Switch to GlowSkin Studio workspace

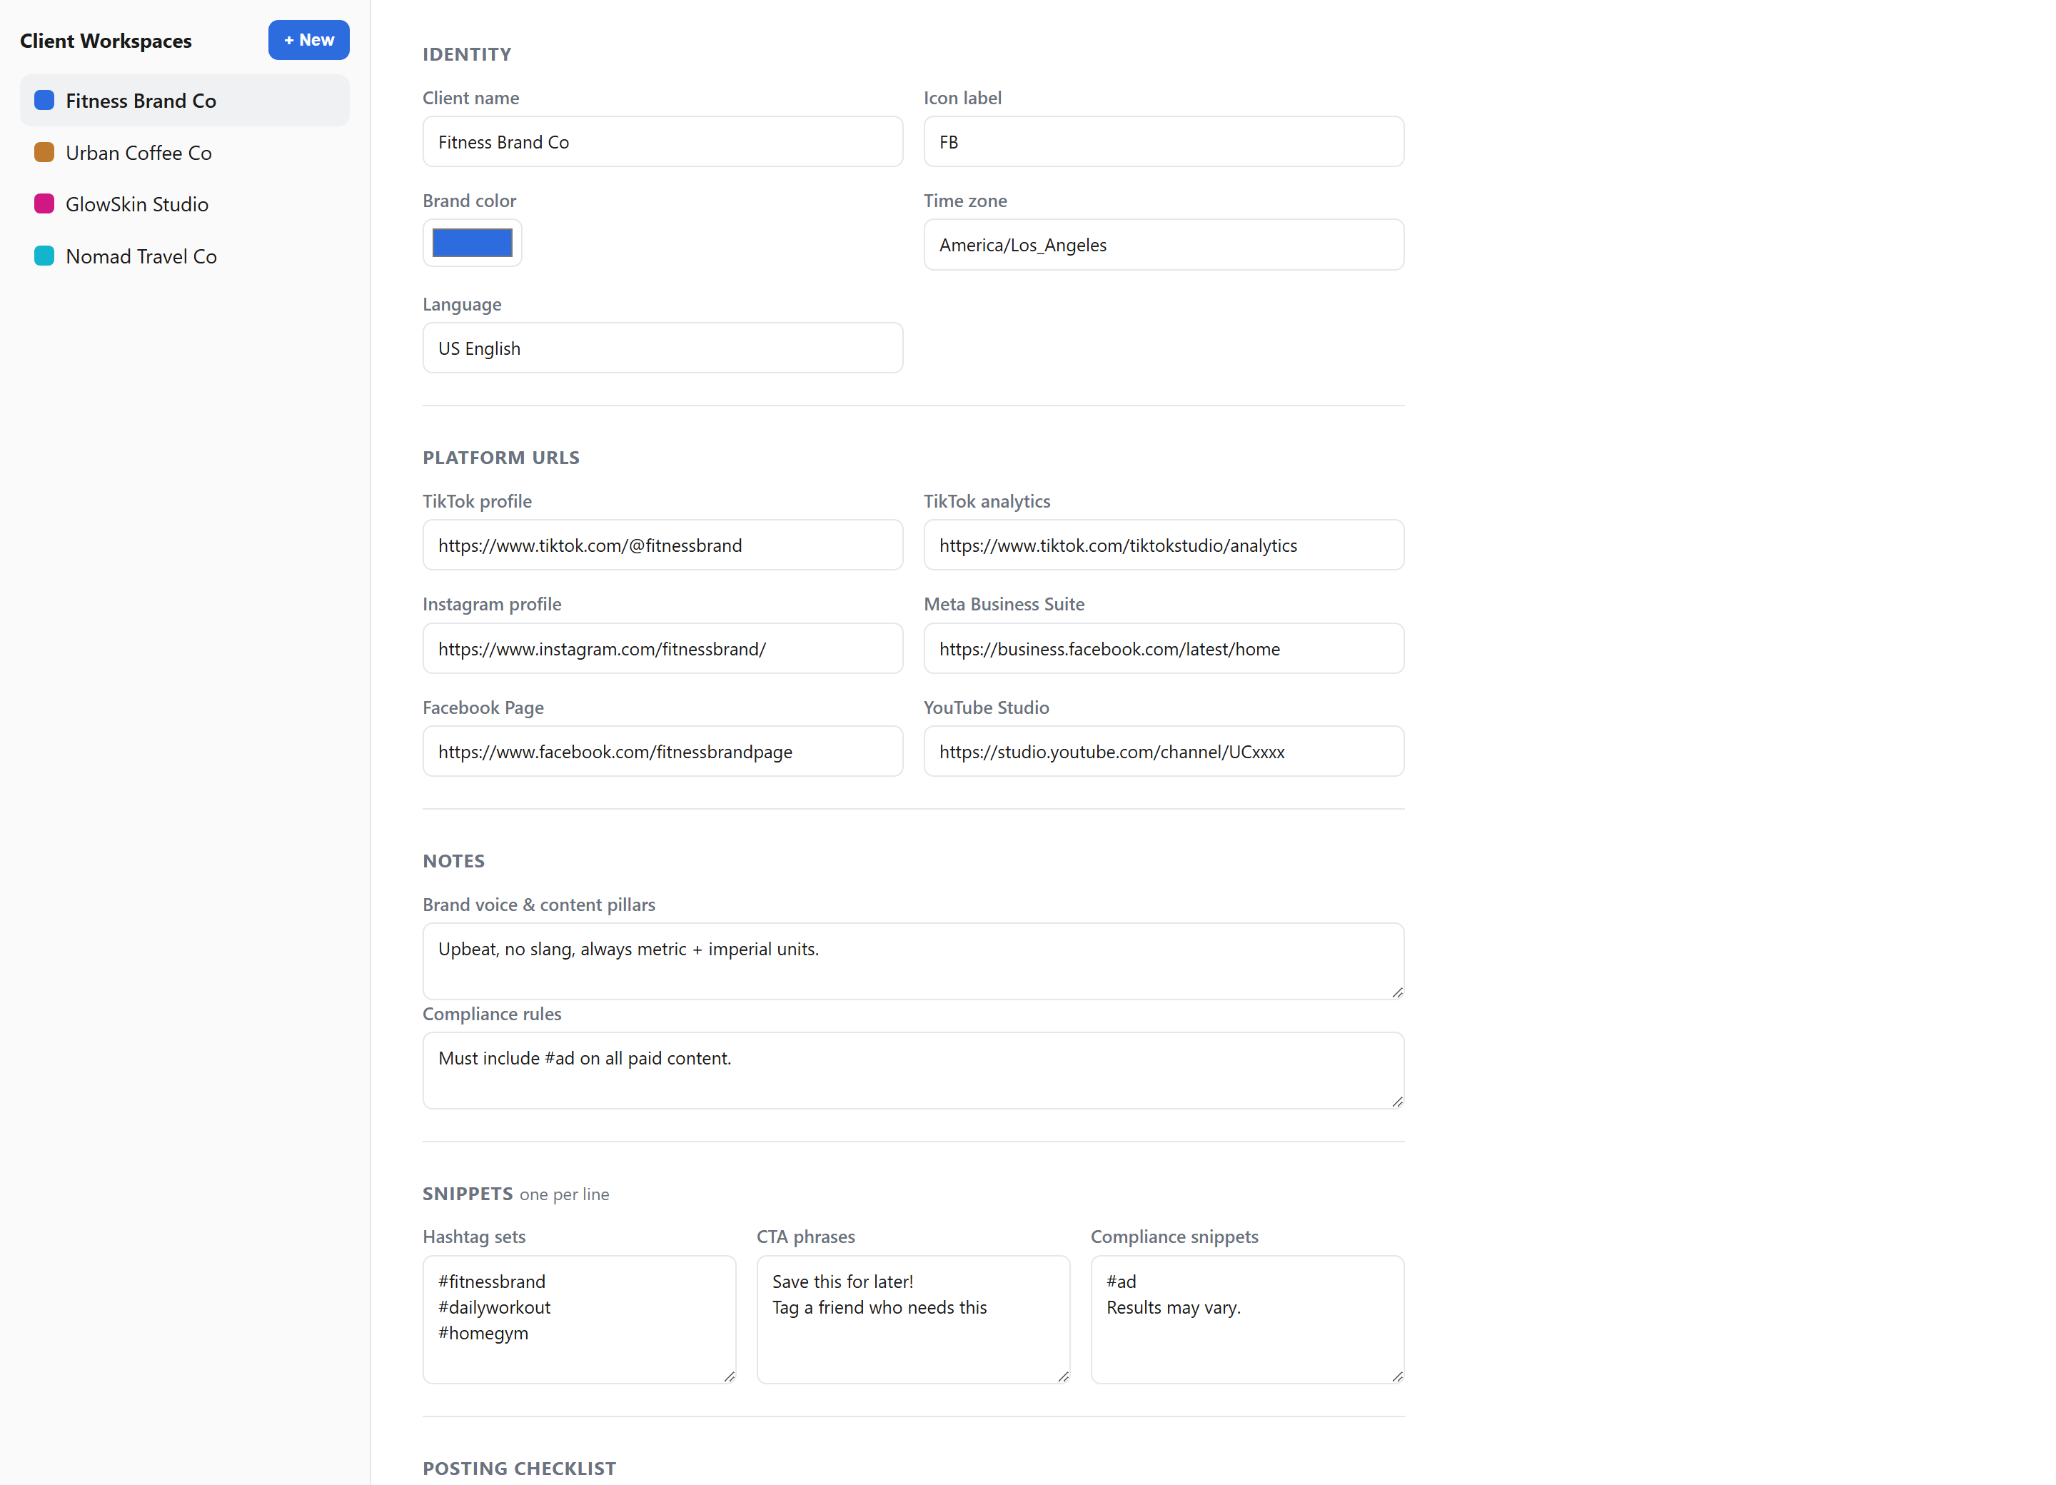[x=184, y=204]
